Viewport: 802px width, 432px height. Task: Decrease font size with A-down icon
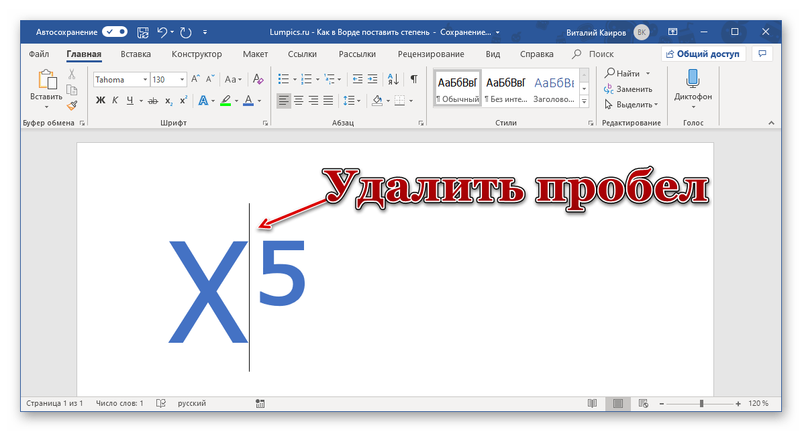[x=210, y=78]
